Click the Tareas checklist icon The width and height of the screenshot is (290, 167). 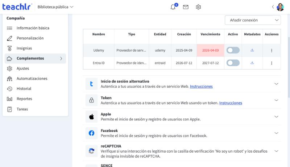(9, 109)
